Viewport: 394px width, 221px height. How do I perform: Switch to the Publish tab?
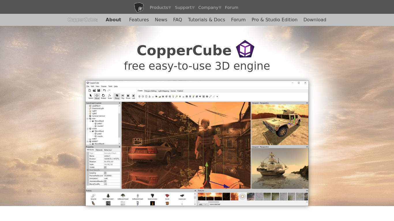180,91
